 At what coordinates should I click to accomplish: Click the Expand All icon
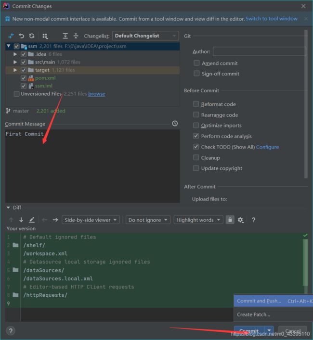(65, 36)
